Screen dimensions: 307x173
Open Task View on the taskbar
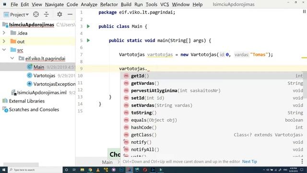74,170
